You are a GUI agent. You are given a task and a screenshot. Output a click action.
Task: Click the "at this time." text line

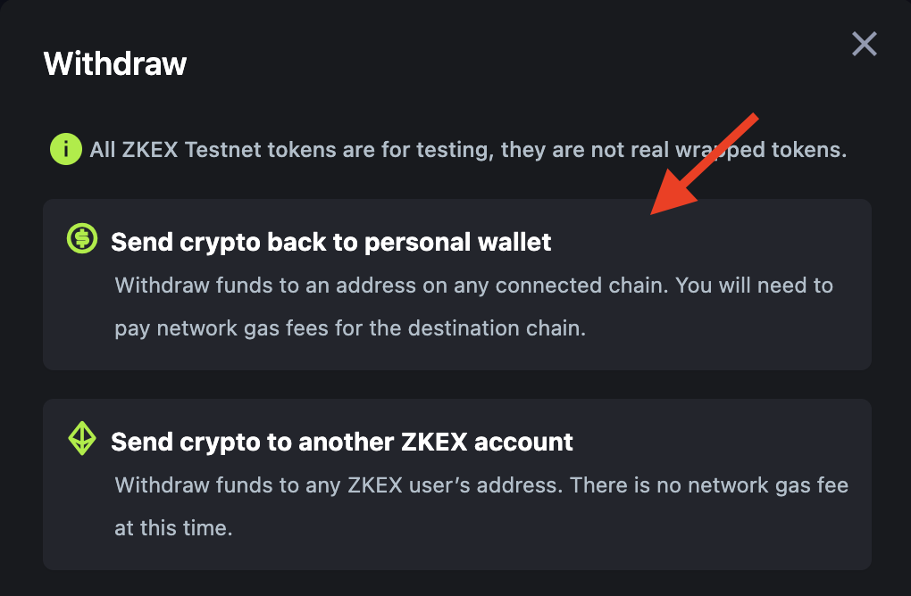point(173,527)
